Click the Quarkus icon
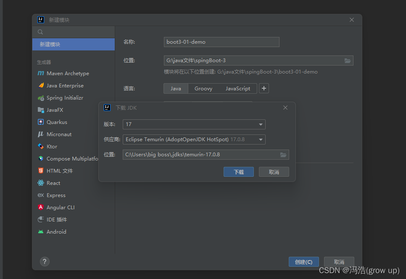 (x=41, y=122)
